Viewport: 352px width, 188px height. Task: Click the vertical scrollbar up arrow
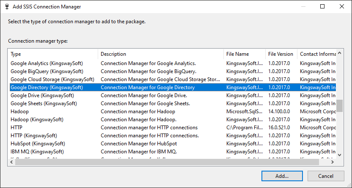pyautogui.click(x=339, y=53)
